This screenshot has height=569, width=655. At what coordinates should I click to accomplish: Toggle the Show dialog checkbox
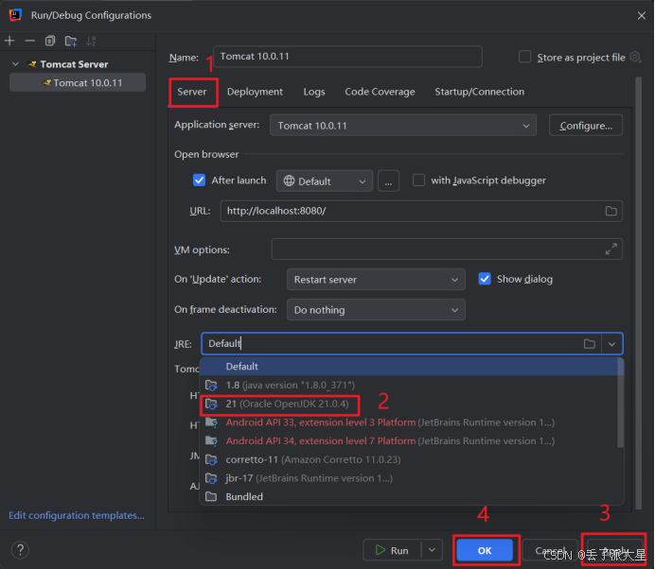pyautogui.click(x=485, y=279)
